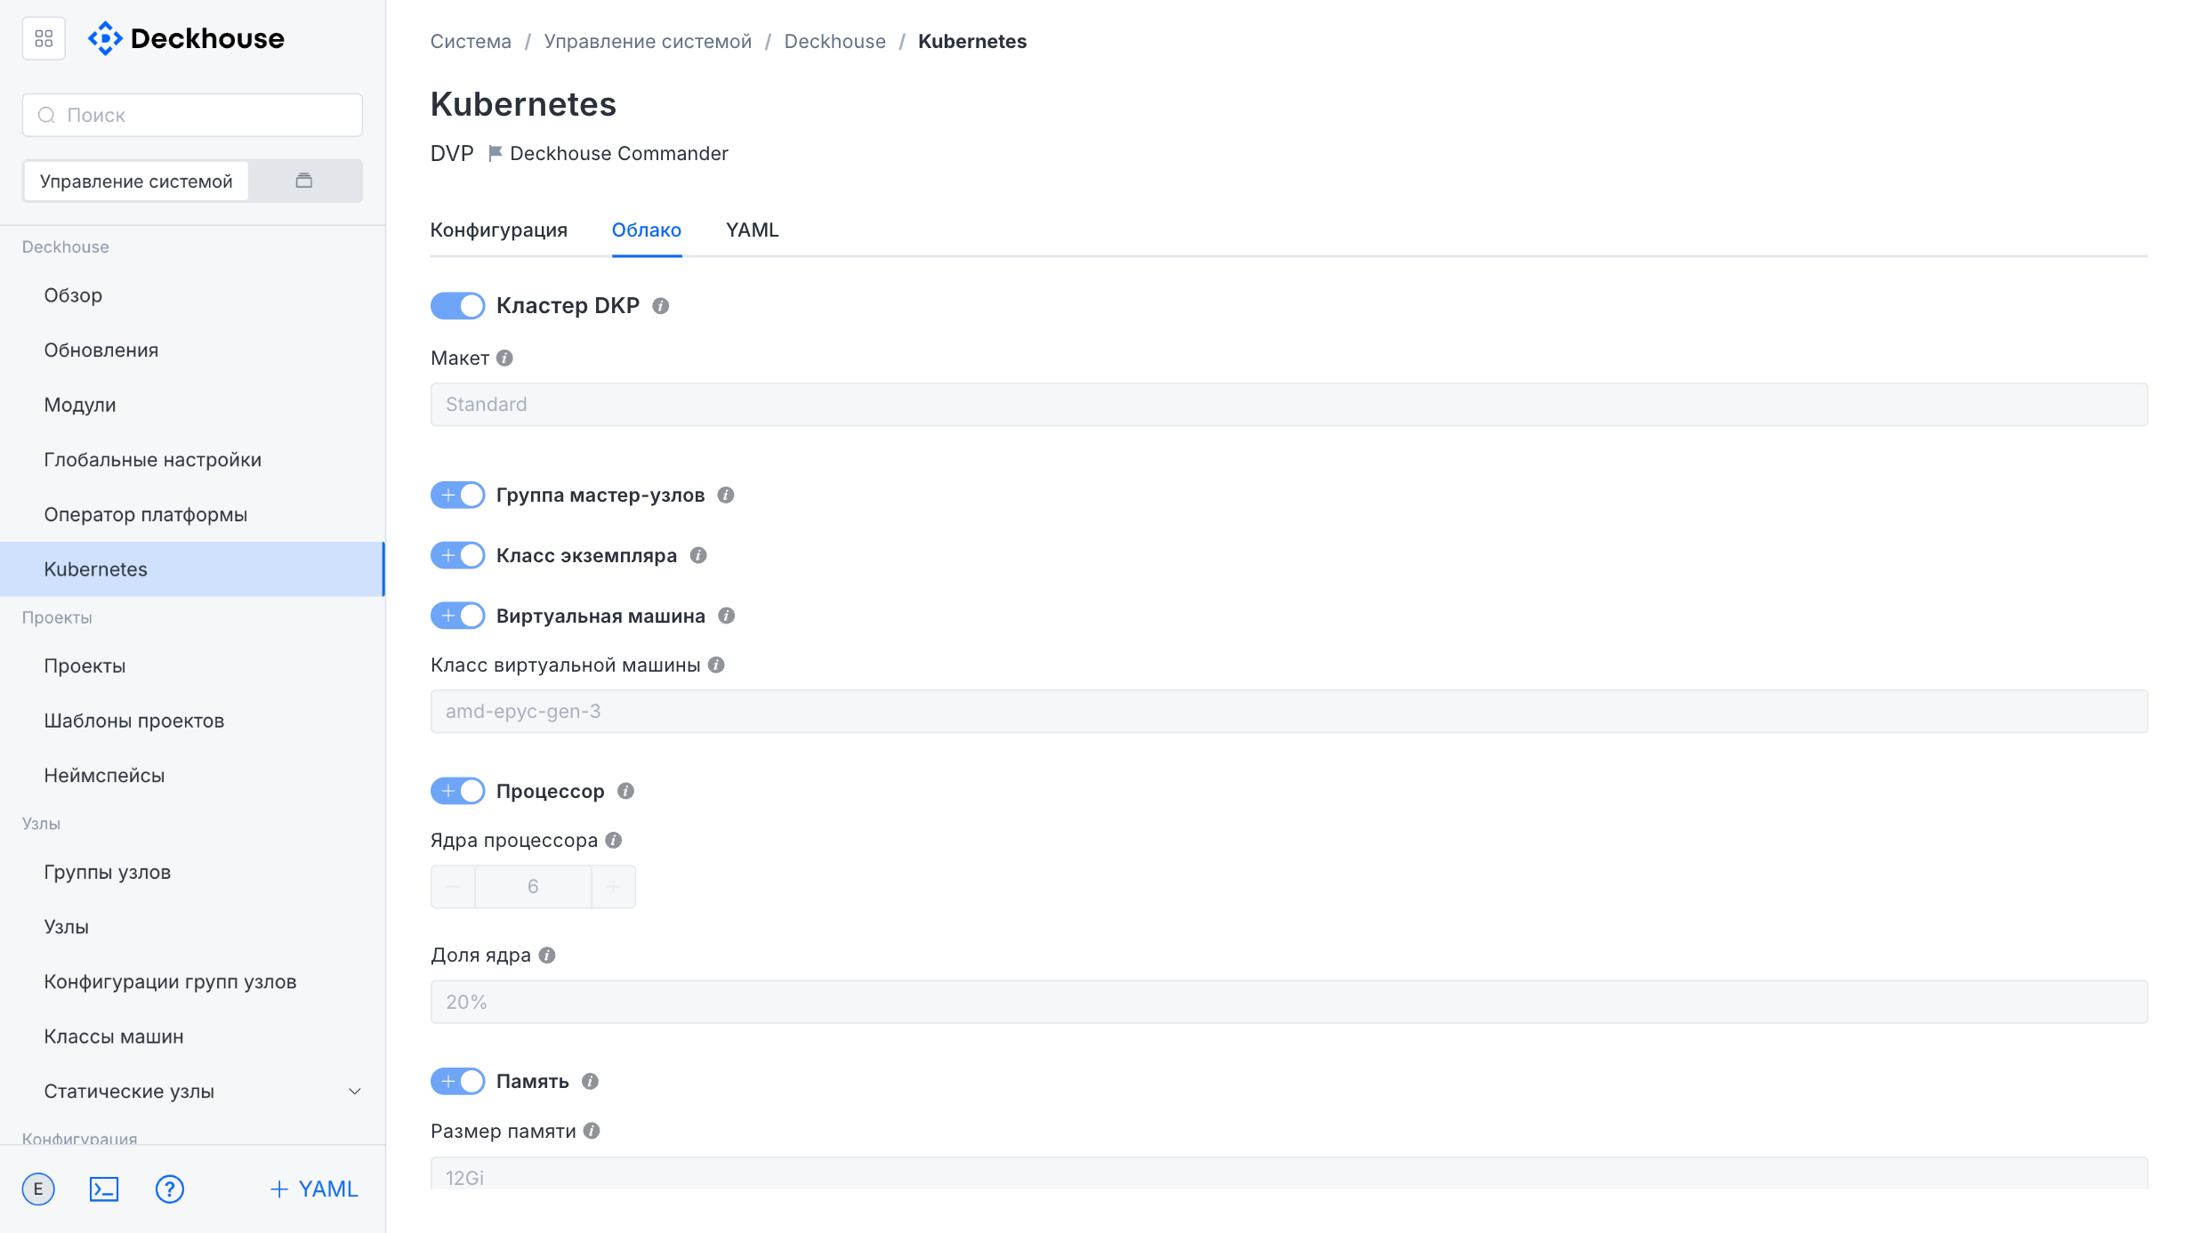Go to Deckhouse breadcrumb
Viewport: 2192px width, 1233px height.
pos(834,42)
